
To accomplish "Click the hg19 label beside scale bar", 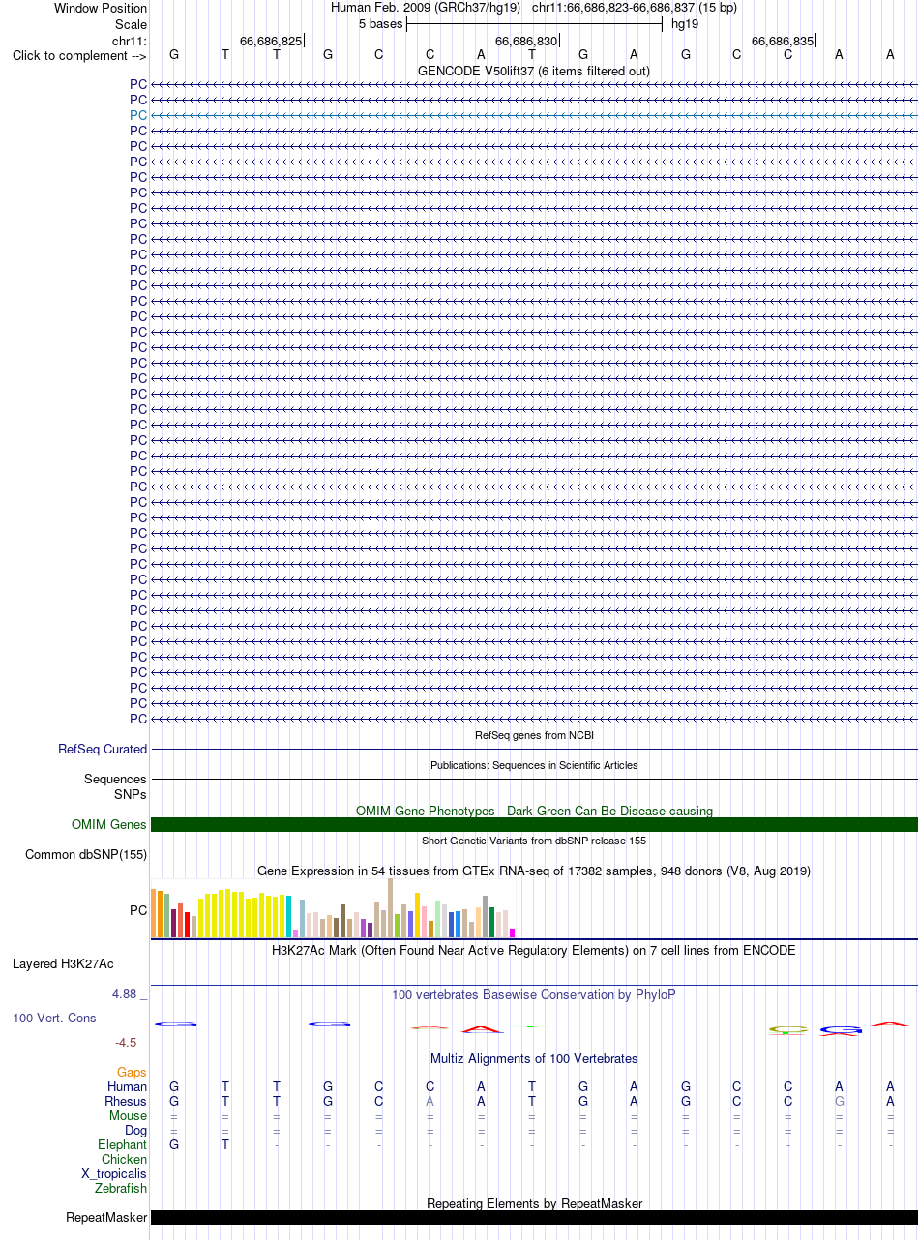I will [x=685, y=24].
